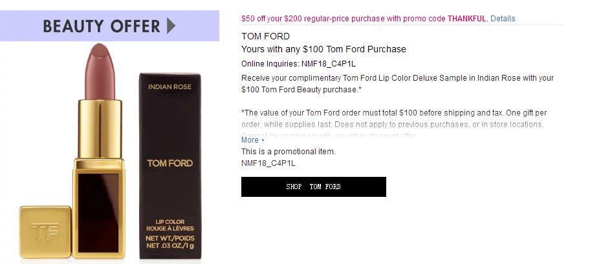This screenshot has width=590, height=264.
Task: Click the 'This is a promotional item' text
Action: 289,152
